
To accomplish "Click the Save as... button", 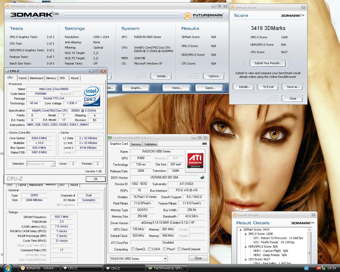I will (x=293, y=87).
